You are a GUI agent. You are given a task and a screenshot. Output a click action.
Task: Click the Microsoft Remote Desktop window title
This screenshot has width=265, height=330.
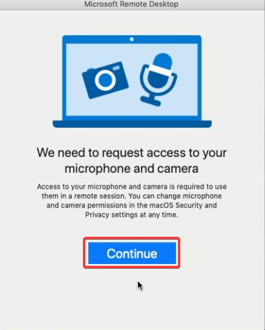point(131,4)
